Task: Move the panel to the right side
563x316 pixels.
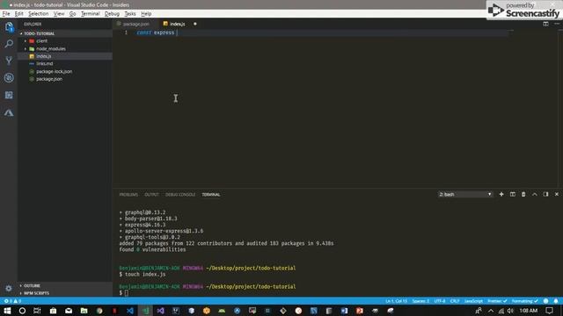Action: (545, 194)
